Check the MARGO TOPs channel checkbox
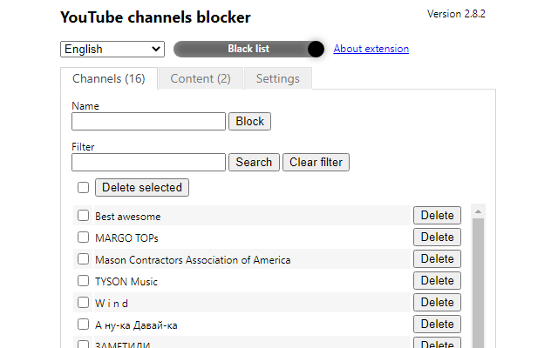 point(83,238)
